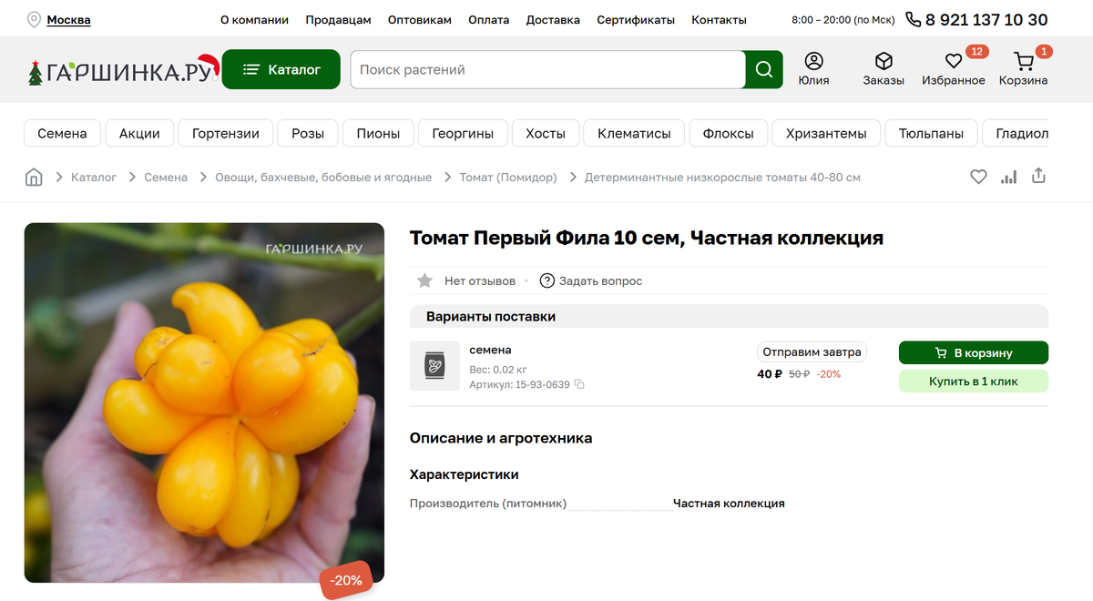Focus the Поиск растений search field
Viewport: 1093px width, 601px height.
coord(547,69)
